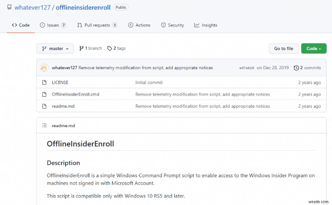Open the OfflineInsiderEnroll.cmd file link
The width and height of the screenshot is (332, 205).
pyautogui.click(x=76, y=94)
